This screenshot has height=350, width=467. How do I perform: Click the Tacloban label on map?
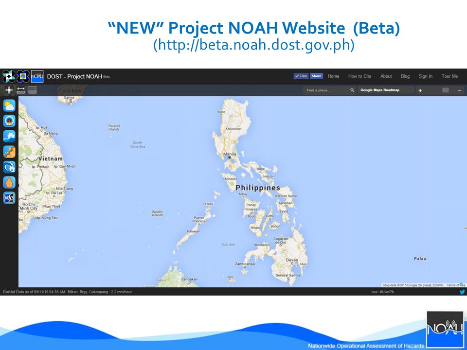coord(286,203)
